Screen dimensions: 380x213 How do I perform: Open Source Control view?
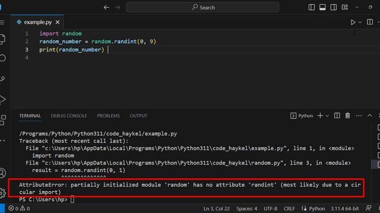pos(2,79)
